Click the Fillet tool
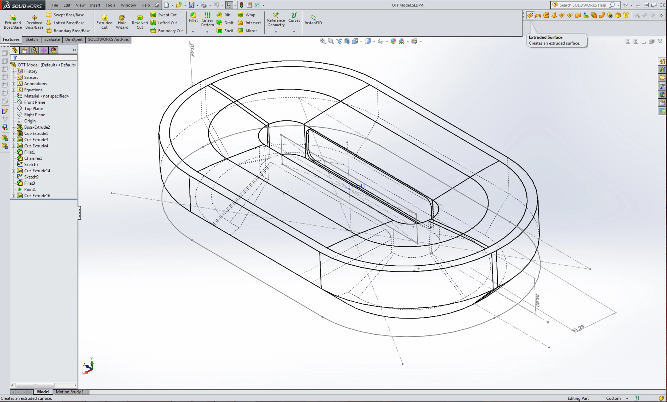Screen dimensions: 667x402 pos(193,18)
